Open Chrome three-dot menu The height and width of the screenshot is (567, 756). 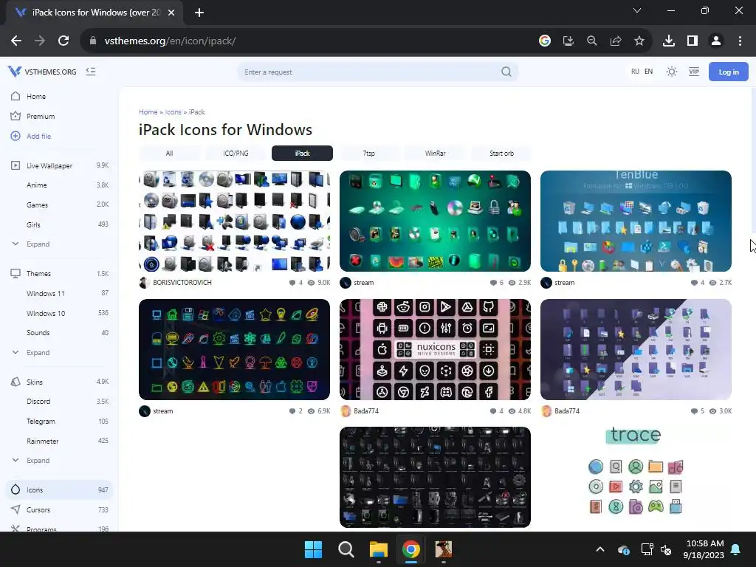740,41
